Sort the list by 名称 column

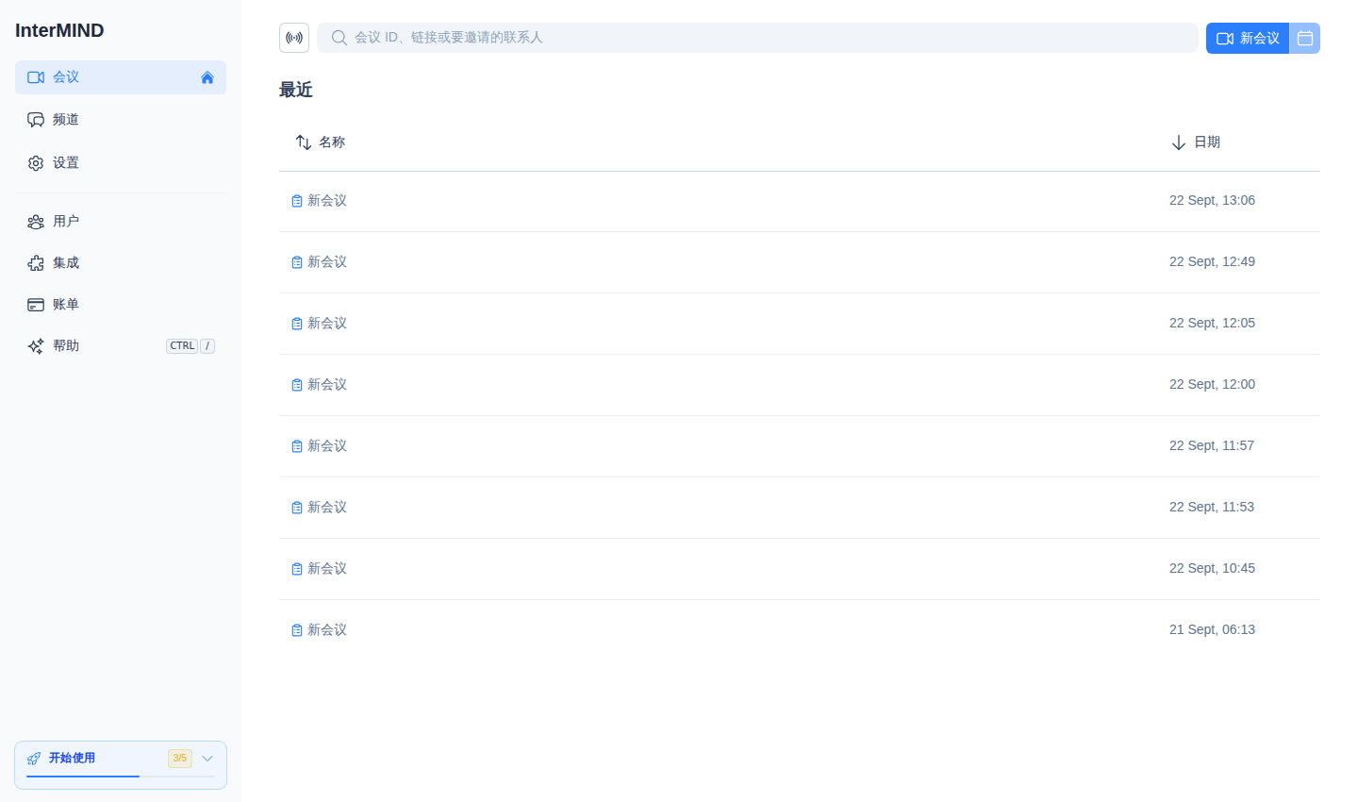(x=321, y=142)
